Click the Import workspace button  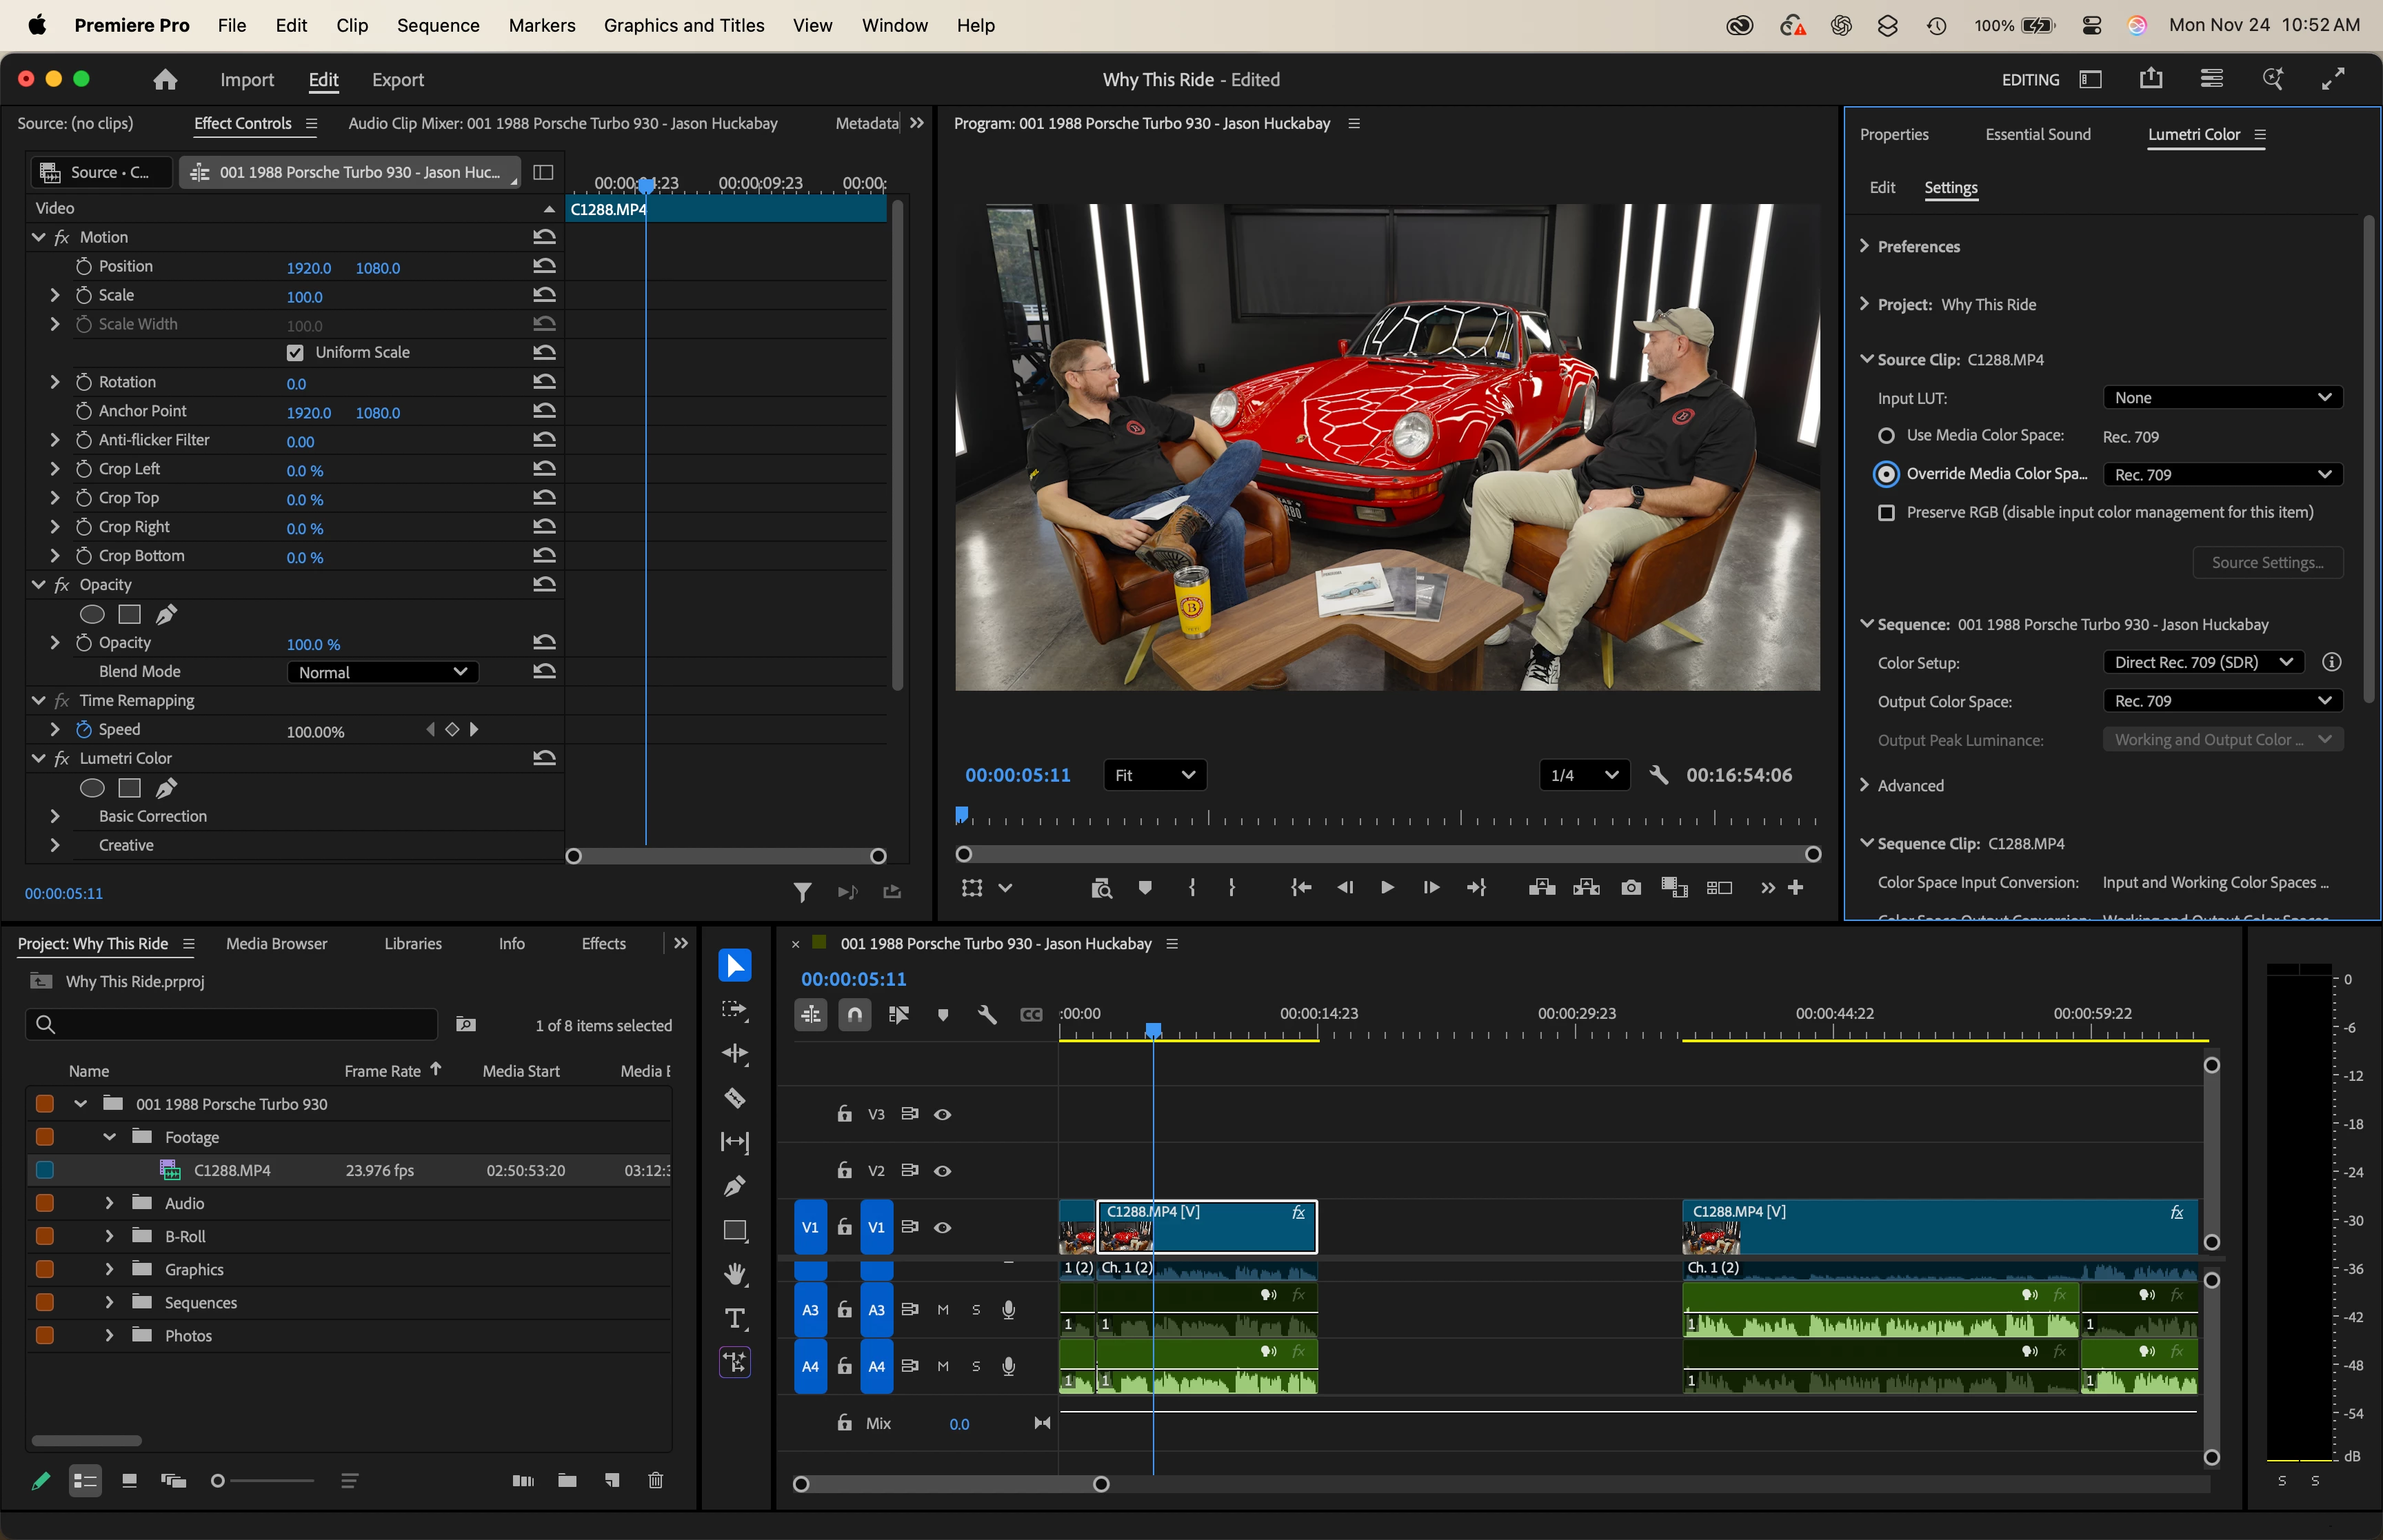click(247, 80)
